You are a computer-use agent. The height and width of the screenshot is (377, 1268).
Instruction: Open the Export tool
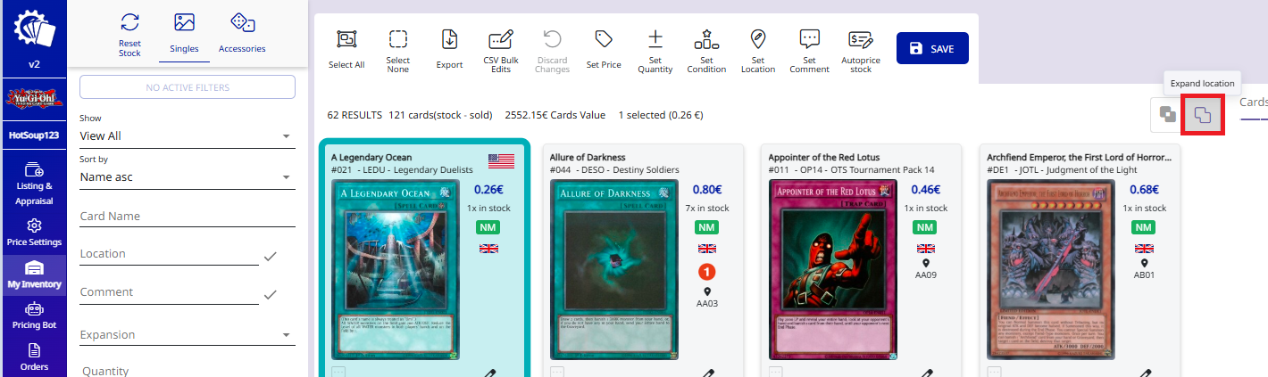click(449, 40)
